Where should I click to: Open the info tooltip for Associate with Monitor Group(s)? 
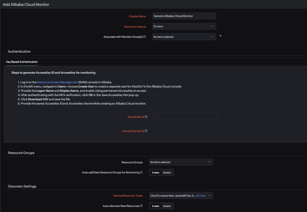pos(145,37)
